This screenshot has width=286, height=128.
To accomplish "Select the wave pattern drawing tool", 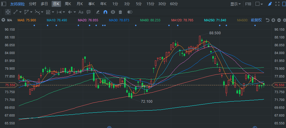I will pos(37,12).
